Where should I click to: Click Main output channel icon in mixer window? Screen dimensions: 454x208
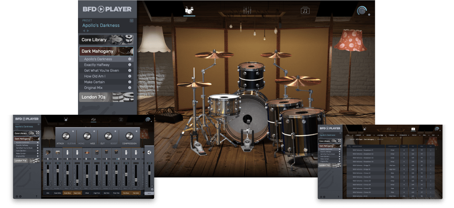[149, 152]
